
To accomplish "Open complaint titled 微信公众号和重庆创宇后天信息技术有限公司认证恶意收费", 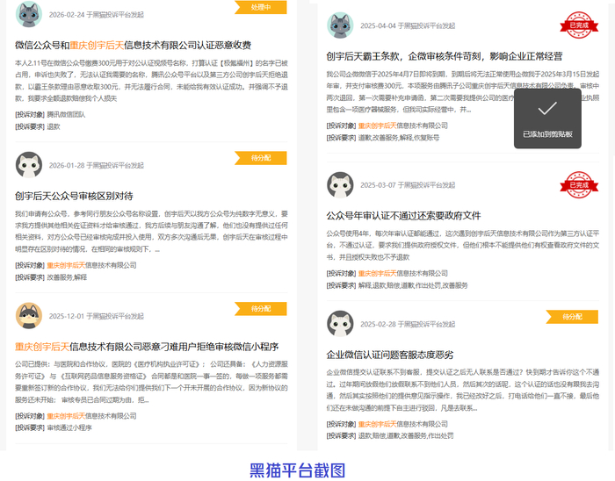I will [x=133, y=46].
